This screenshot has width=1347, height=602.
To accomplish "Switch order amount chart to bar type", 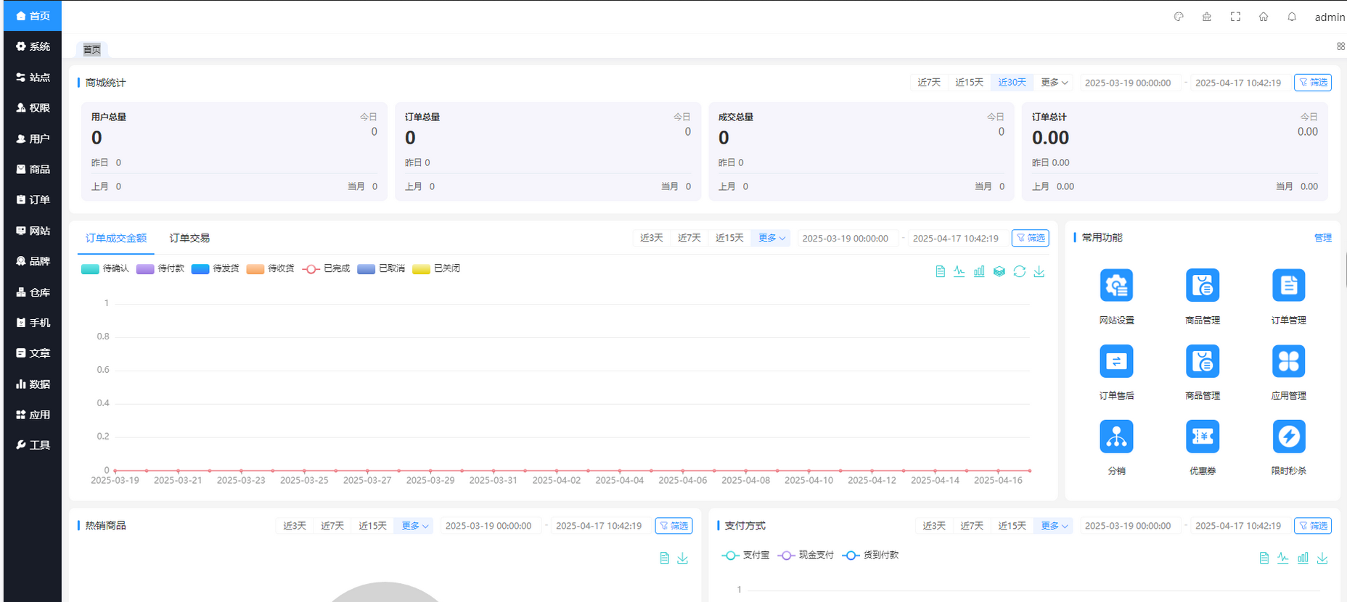I will (x=979, y=271).
